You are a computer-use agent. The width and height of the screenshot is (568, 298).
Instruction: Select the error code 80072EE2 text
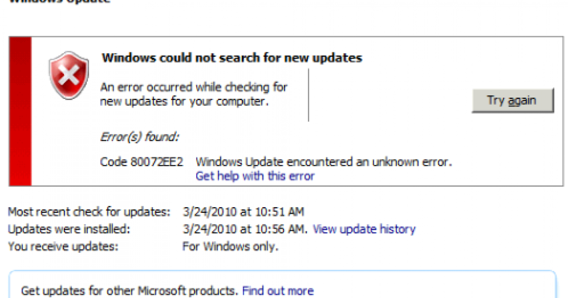pos(142,162)
